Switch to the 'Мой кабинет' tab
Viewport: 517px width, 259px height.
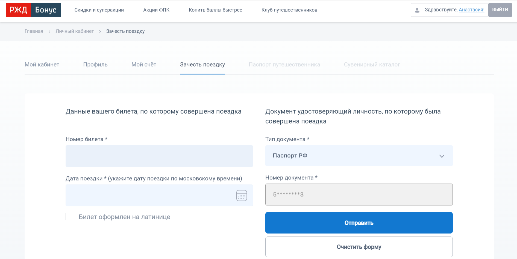click(42, 65)
